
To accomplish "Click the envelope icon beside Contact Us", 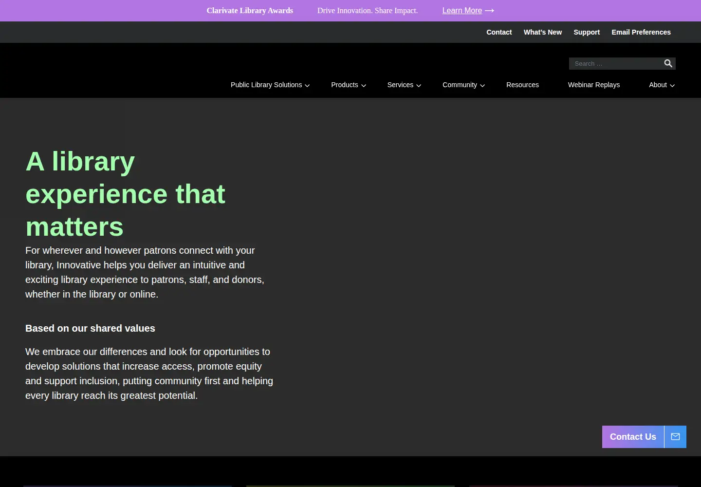I will pyautogui.click(x=675, y=437).
